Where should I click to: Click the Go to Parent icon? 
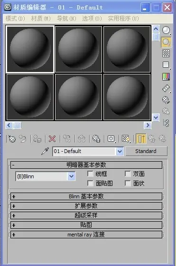click(x=151, y=139)
